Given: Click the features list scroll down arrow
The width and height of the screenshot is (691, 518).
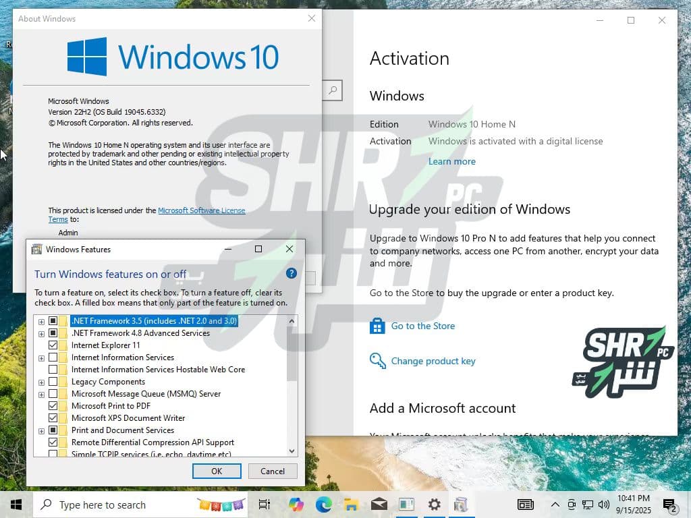Looking at the screenshot, I should pos(292,451).
